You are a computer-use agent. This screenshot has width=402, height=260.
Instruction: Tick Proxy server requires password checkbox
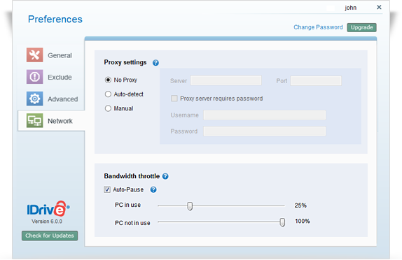[x=174, y=99]
